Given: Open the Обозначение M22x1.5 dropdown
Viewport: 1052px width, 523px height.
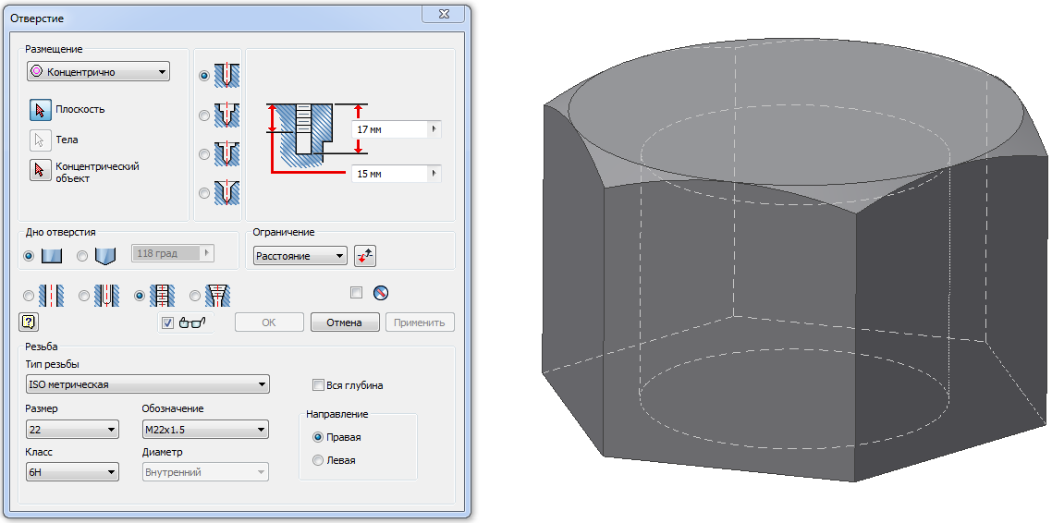Looking at the screenshot, I should point(204,430).
